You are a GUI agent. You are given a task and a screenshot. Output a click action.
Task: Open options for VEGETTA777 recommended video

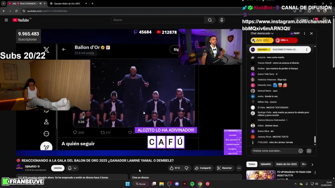tap(315, 173)
